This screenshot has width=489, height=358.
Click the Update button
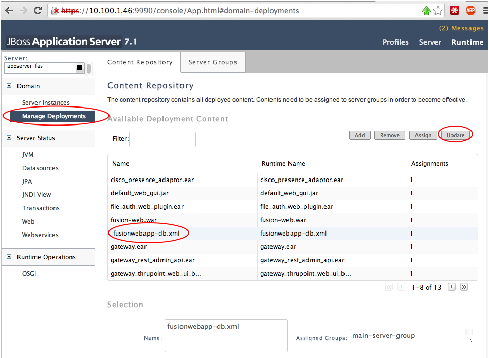coord(455,135)
